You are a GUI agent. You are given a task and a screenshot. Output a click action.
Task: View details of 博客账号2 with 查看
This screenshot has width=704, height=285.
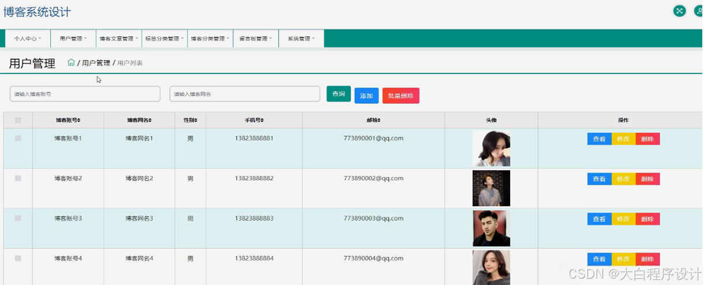(600, 179)
